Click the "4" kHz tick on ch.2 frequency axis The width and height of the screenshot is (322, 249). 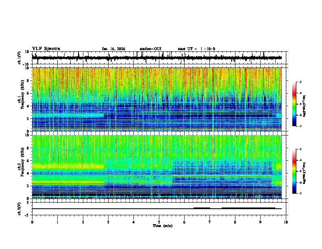coord(28,173)
